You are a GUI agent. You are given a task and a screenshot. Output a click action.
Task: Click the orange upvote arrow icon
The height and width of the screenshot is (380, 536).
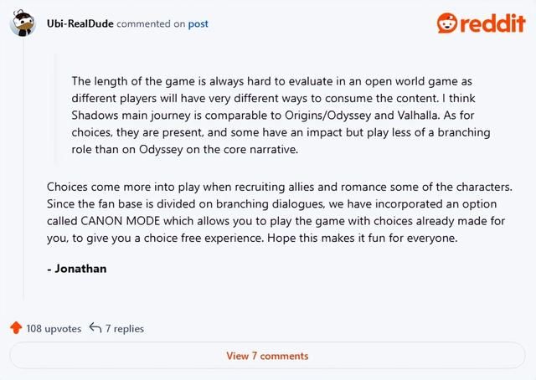(16, 329)
